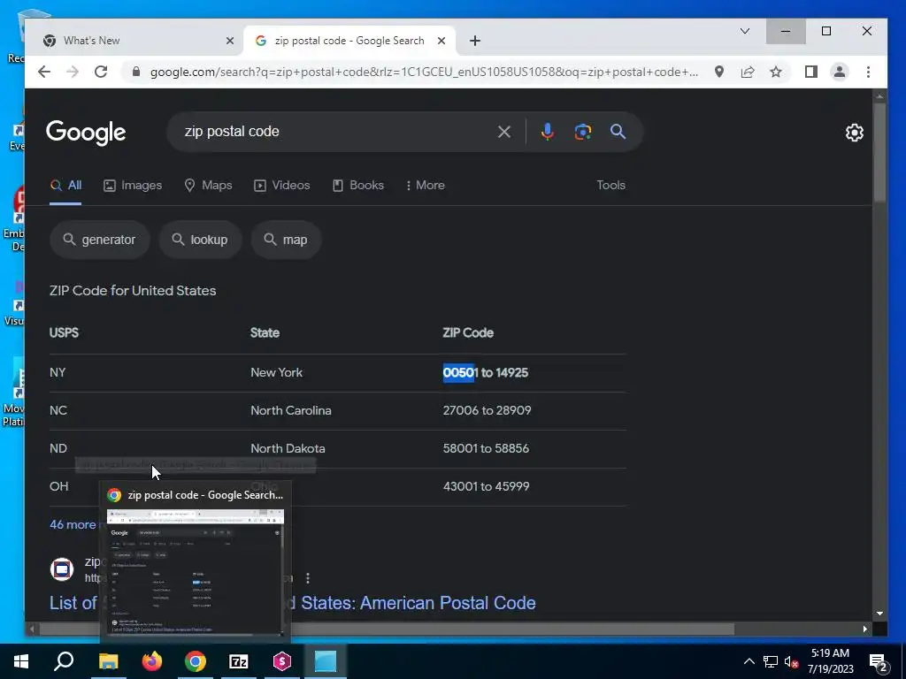Start voice search with microphone

(547, 132)
